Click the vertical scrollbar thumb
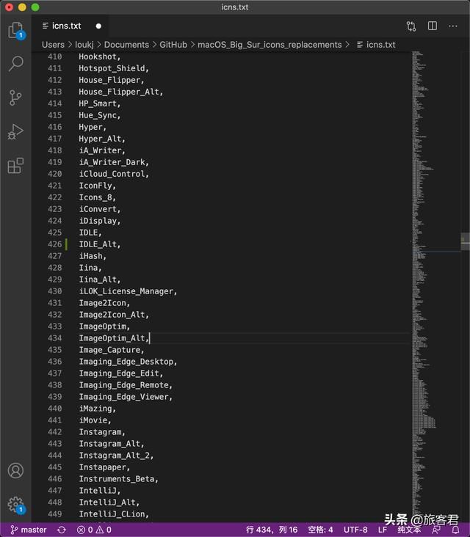Image resolution: width=470 pixels, height=537 pixels. [x=465, y=241]
